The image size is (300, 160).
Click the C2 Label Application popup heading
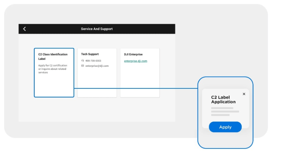[223, 100]
